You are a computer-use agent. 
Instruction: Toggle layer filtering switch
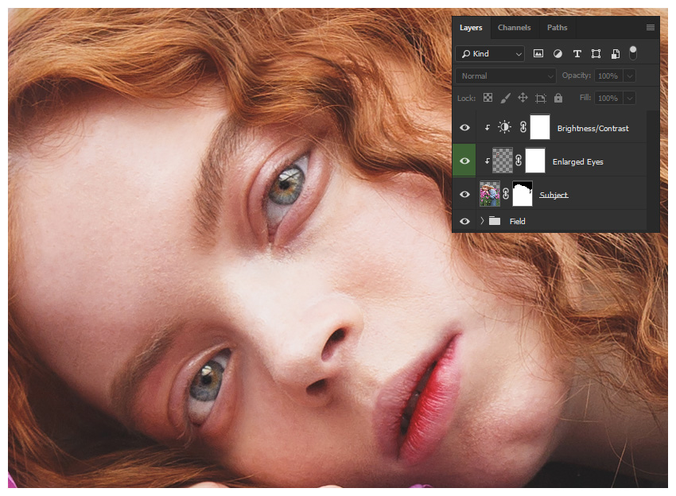pyautogui.click(x=633, y=53)
